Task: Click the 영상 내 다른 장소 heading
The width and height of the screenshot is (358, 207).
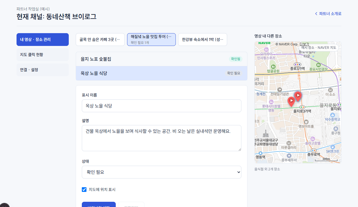Action: click(x=268, y=36)
